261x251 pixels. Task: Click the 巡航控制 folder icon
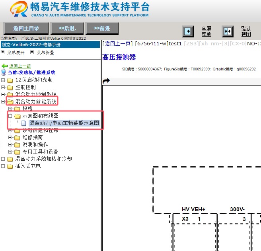pyautogui.click(x=10, y=88)
